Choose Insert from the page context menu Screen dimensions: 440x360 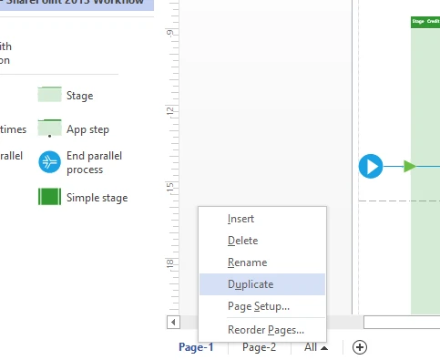[262, 219]
